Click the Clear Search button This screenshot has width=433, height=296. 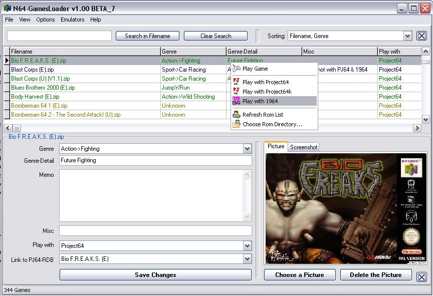click(x=215, y=36)
